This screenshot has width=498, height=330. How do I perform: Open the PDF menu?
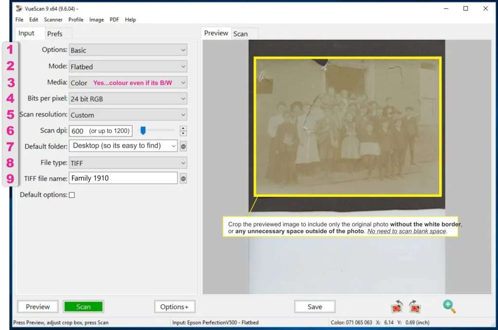click(x=114, y=19)
